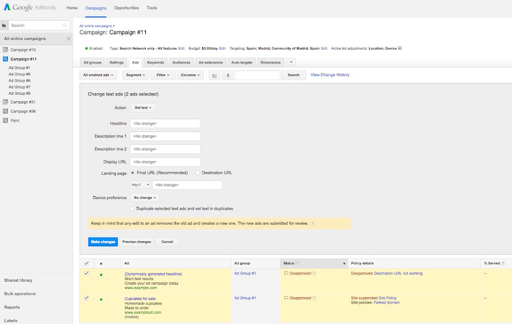Click the Google AdWords logo

pyautogui.click(x=30, y=7)
